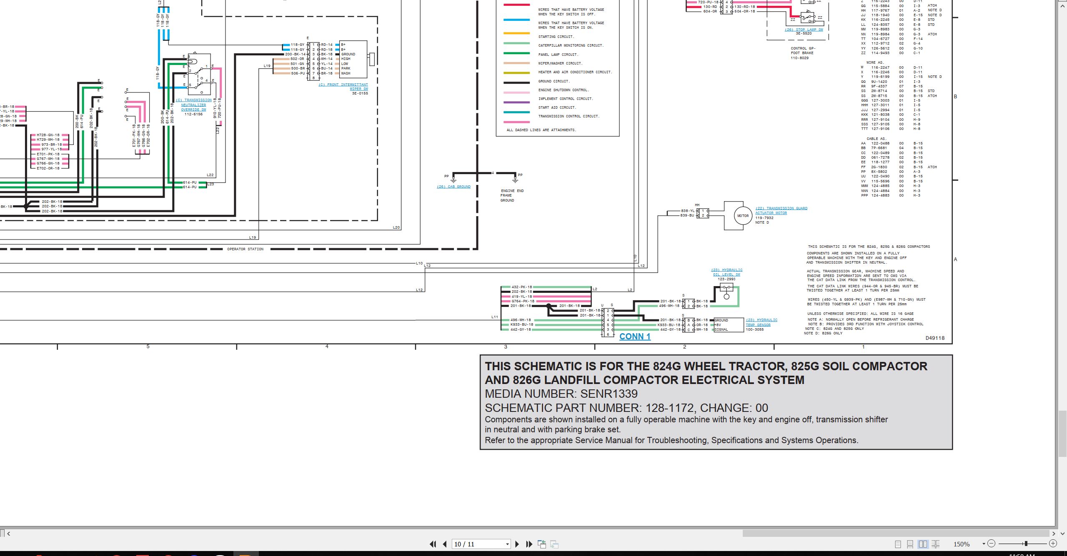Viewport: 1067px width, 556px height.
Task: Click the 'MEDIA NUMBER: SENR1339' text
Action: point(561,394)
